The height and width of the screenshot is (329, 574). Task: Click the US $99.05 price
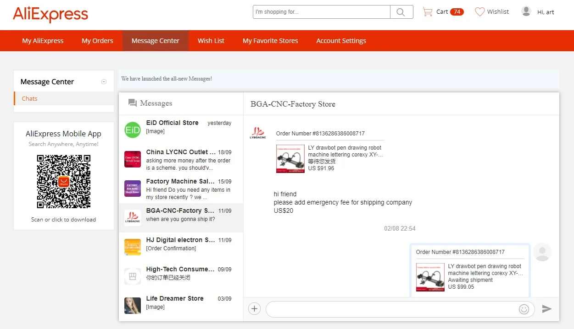[x=461, y=287]
